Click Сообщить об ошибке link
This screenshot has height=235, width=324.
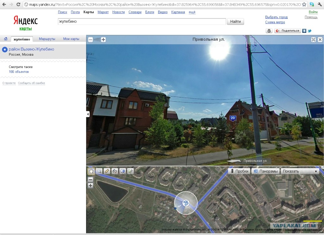click(31, 83)
